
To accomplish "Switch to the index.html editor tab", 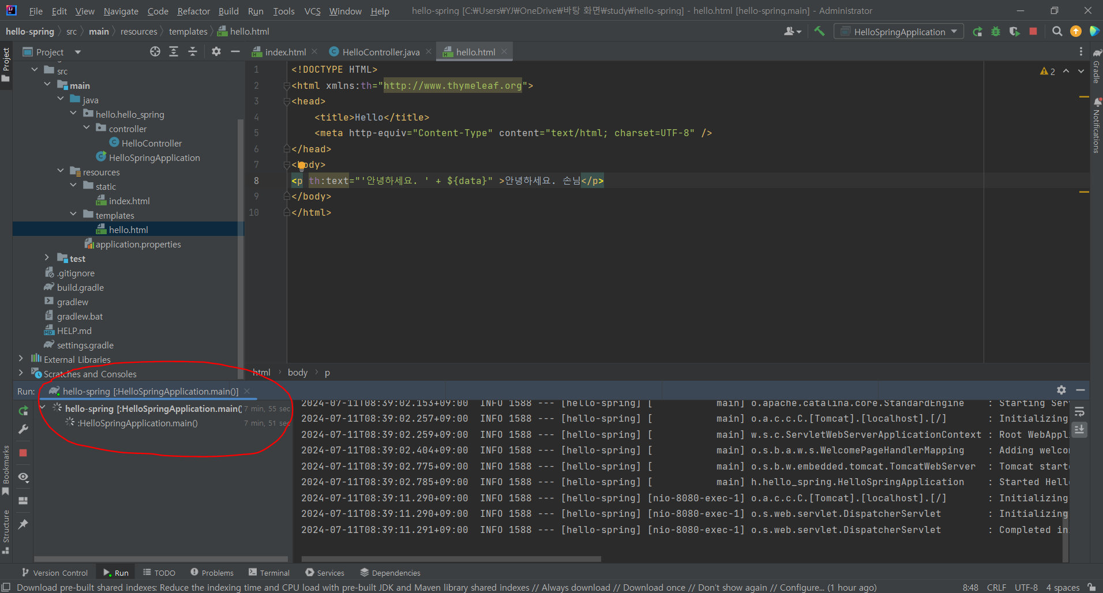I will (x=285, y=52).
